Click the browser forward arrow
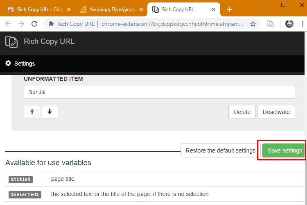 point(21,24)
